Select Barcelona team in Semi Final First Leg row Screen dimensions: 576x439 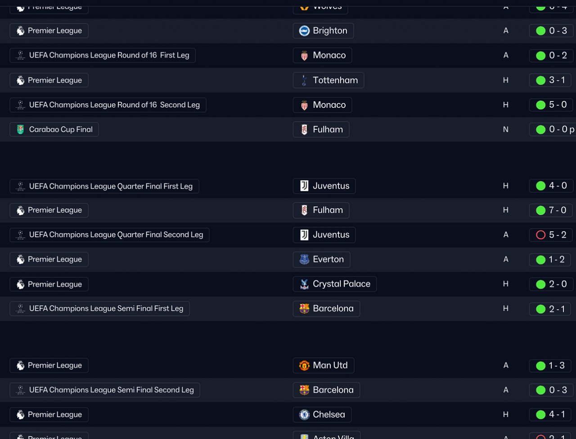tap(326, 309)
